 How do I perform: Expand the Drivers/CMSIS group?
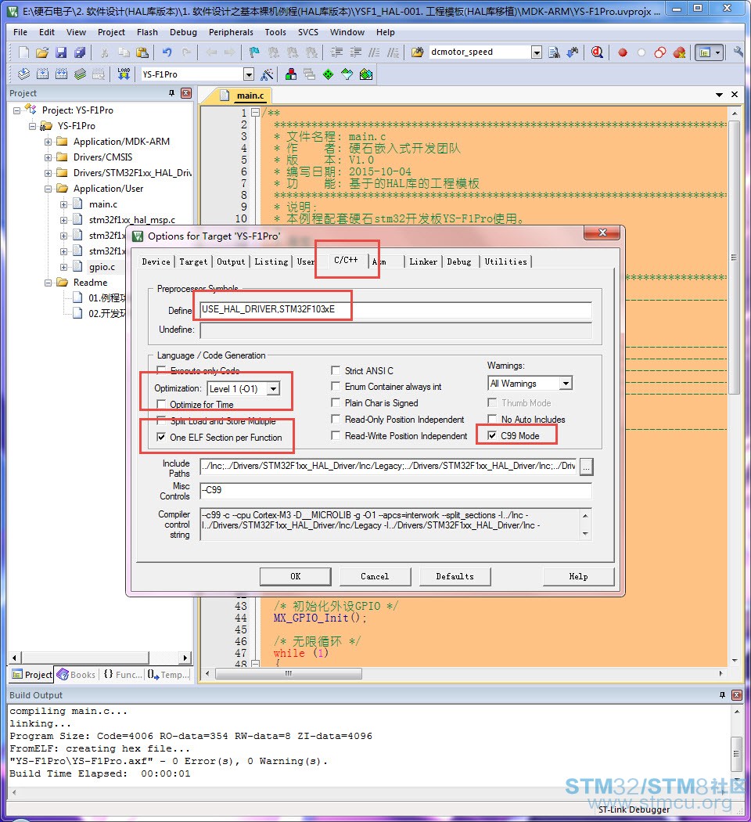pos(49,157)
